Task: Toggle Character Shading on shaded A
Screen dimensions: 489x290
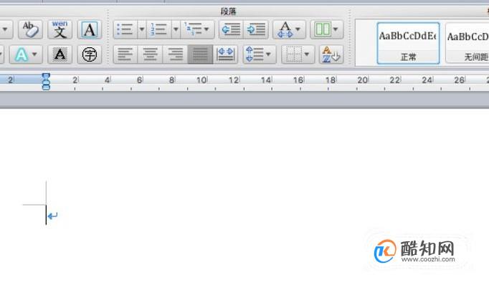Action: [x=60, y=54]
